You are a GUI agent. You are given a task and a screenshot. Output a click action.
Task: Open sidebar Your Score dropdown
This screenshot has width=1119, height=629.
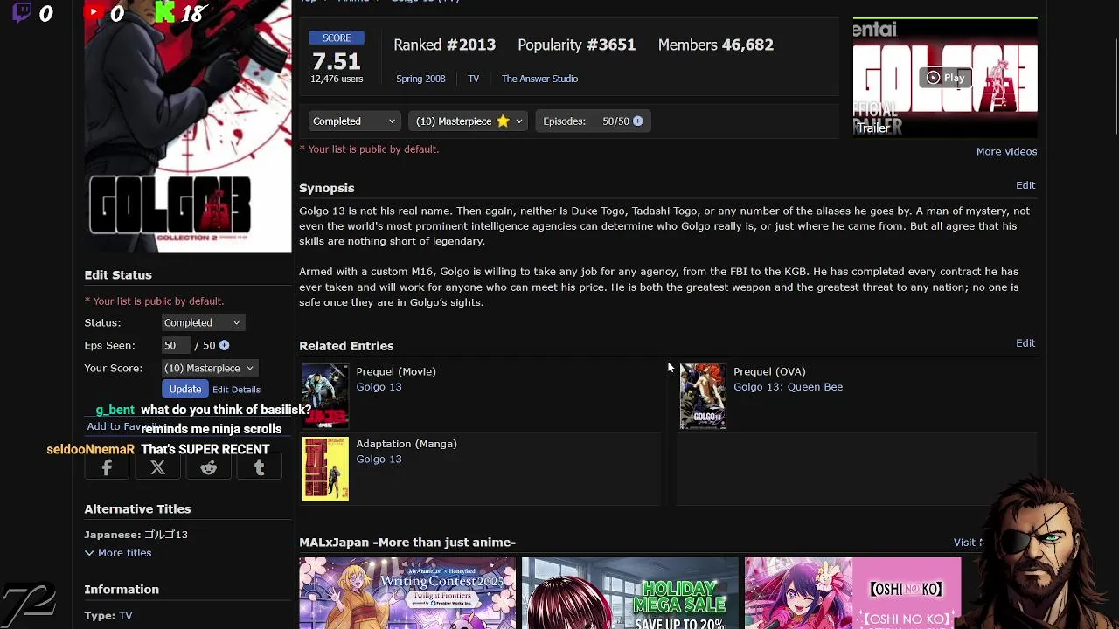pyautogui.click(x=209, y=368)
